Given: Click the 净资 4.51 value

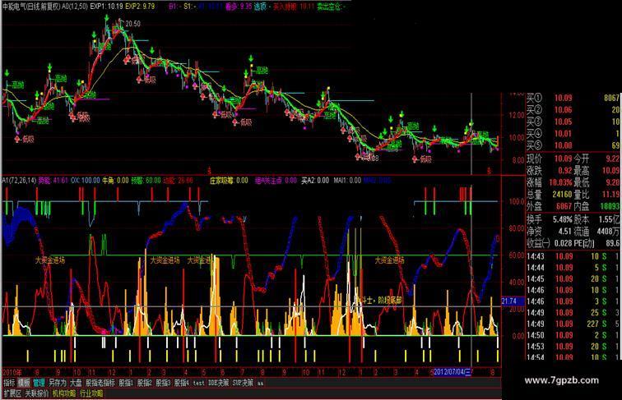Looking at the screenshot, I should (564, 231).
